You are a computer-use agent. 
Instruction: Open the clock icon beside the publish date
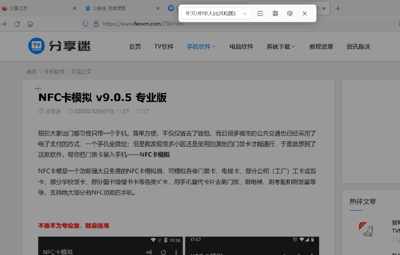click(x=70, y=111)
